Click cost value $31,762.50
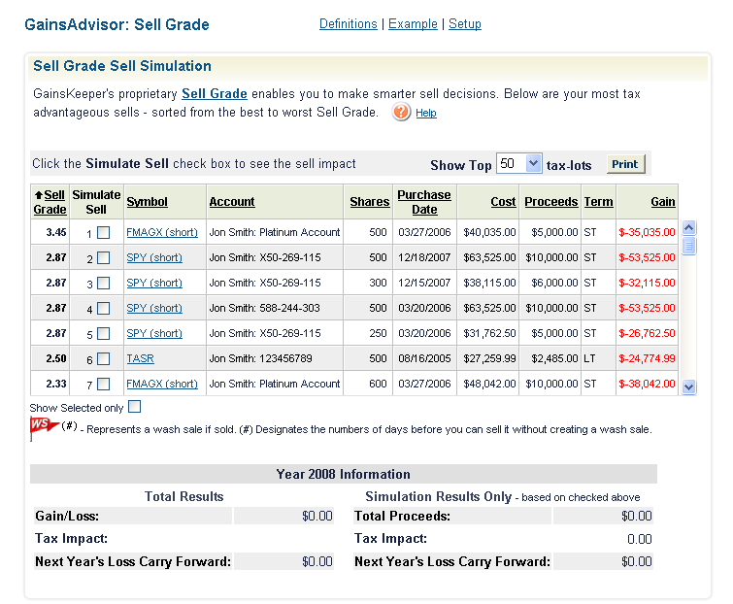 [x=489, y=333]
